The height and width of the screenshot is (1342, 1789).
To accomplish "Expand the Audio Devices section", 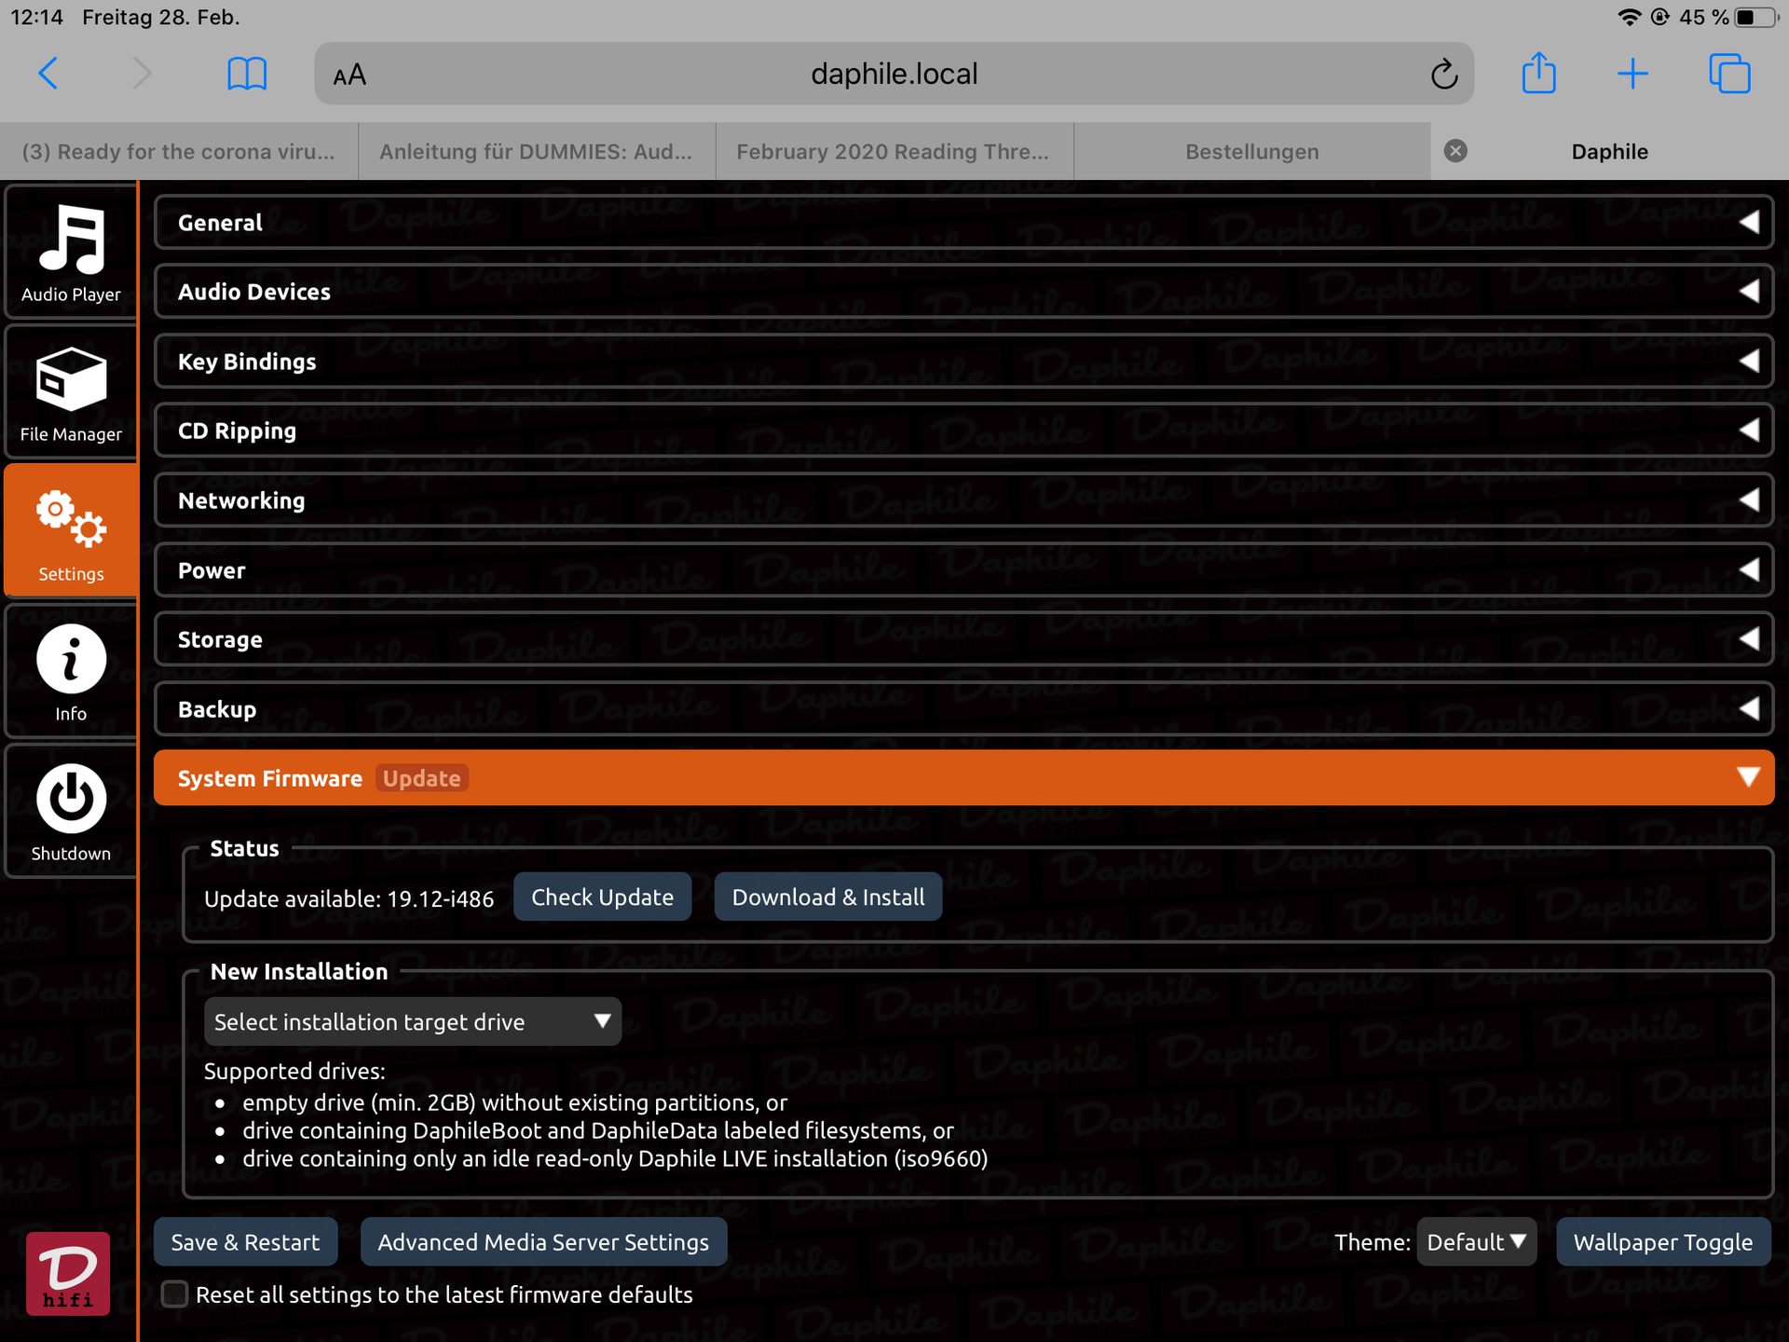I will (964, 292).
